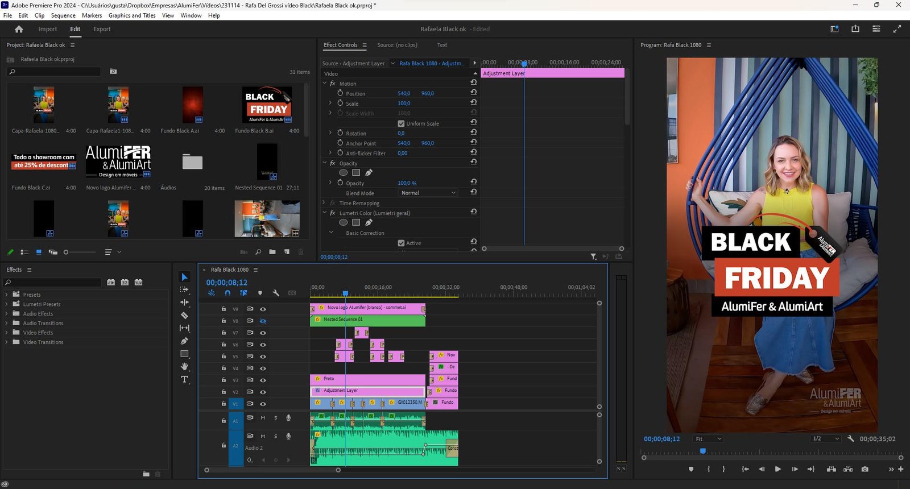Screen dimensions: 910x489
Task: Lock track V5
Action: coord(224,357)
